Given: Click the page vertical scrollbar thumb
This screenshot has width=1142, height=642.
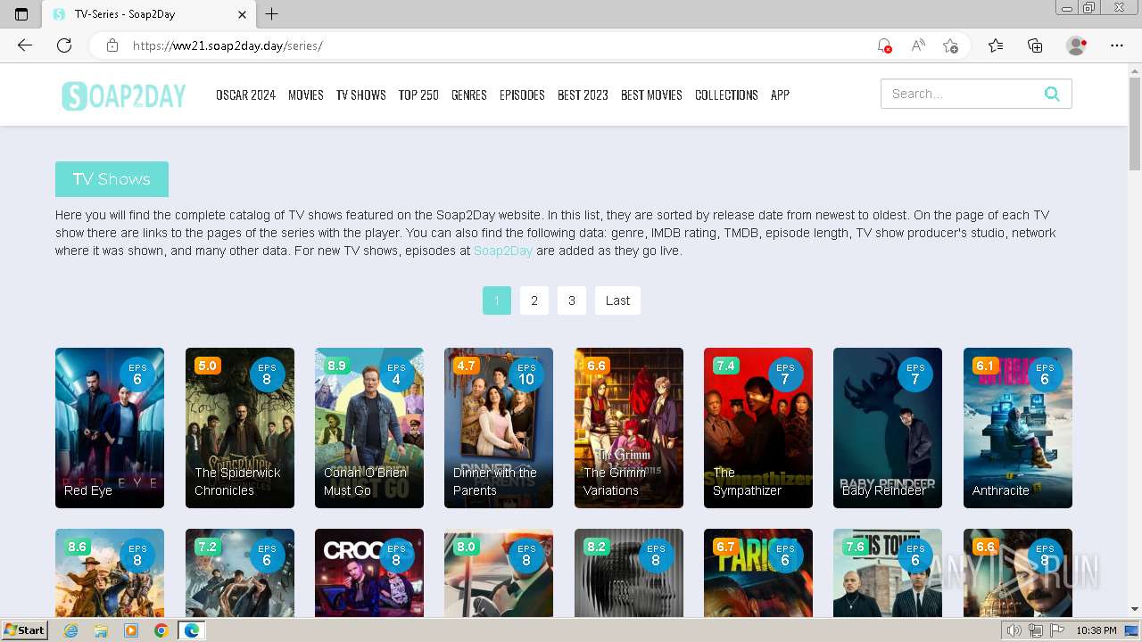Looking at the screenshot, I should (x=1135, y=125).
